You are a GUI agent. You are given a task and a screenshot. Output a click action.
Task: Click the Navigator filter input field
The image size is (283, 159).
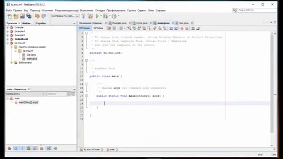coord(57,94)
